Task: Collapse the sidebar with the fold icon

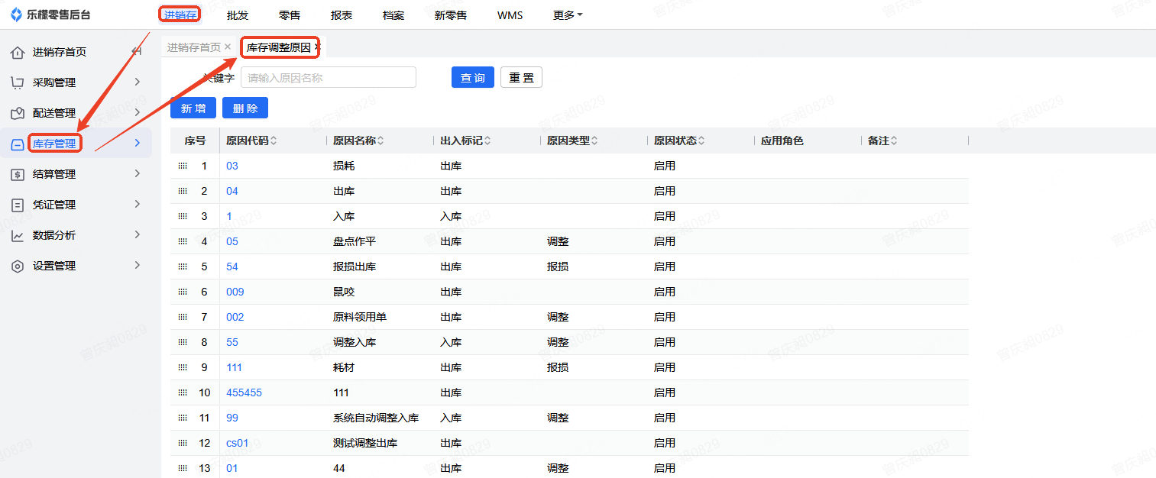Action: tap(137, 52)
